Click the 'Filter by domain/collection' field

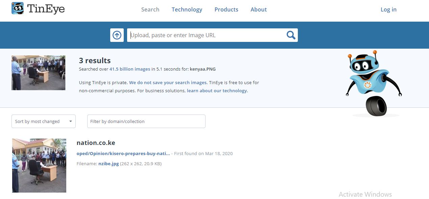tap(146, 122)
